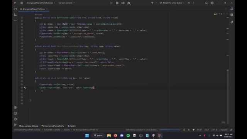Click the VerifyEncryption method name on line 42
The height and width of the screenshot is (139, 247).
[x=66, y=46]
